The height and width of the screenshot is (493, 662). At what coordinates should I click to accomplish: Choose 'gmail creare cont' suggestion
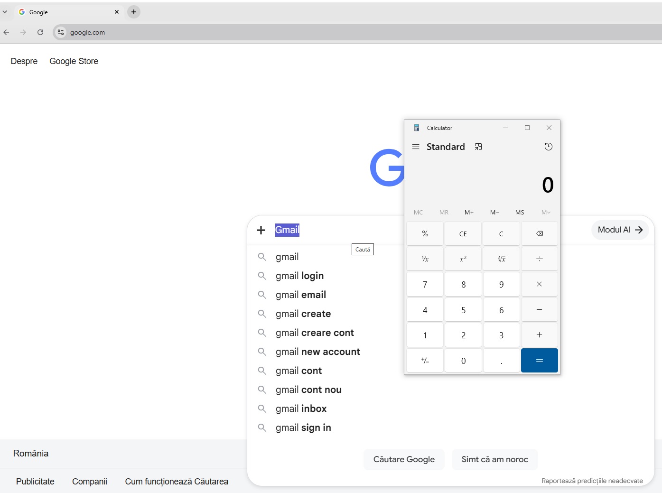click(x=315, y=333)
